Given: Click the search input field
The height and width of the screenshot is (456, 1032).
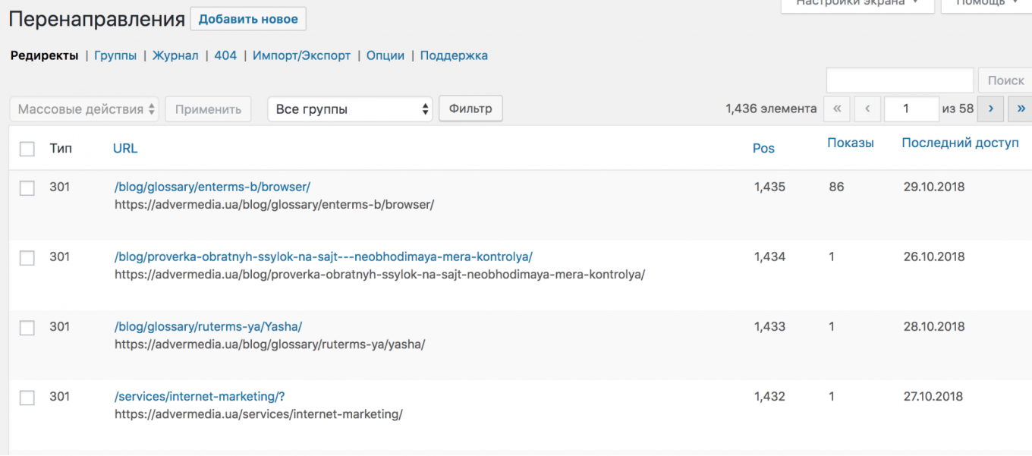Looking at the screenshot, I should 899,80.
